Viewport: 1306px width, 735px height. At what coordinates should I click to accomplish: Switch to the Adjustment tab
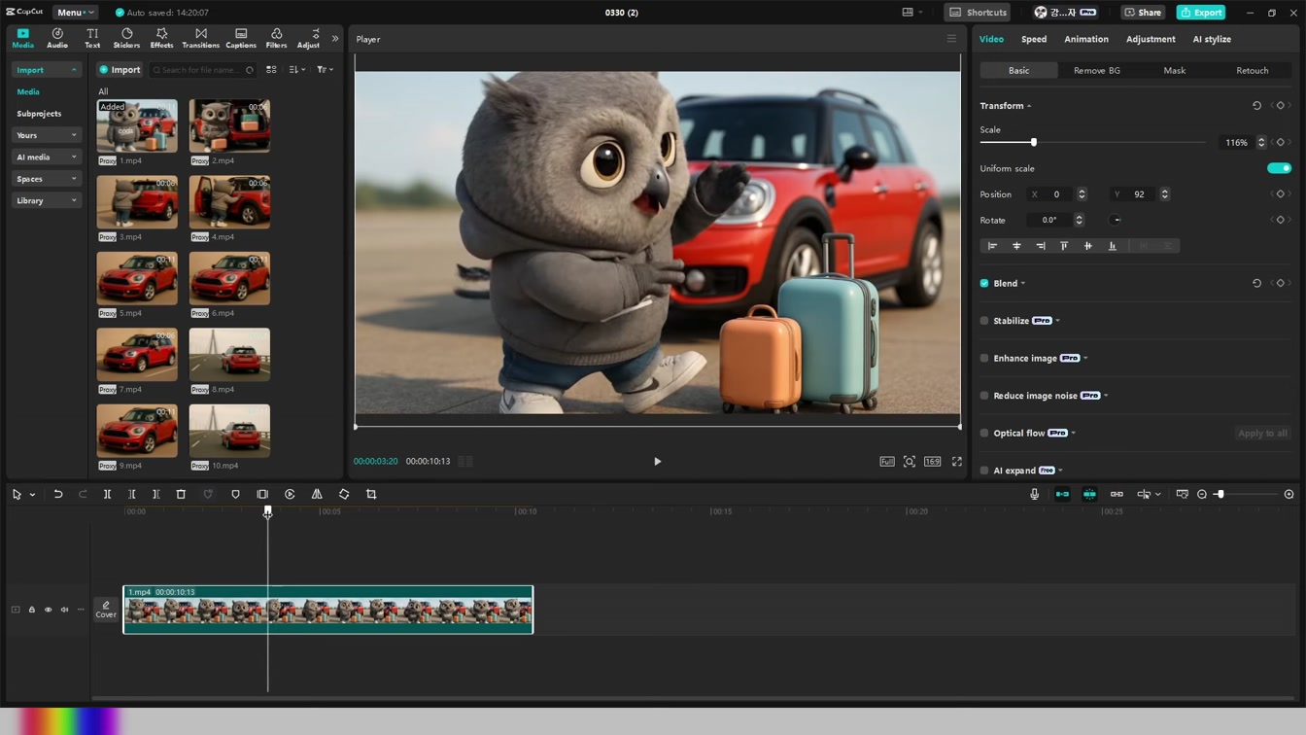point(1151,39)
